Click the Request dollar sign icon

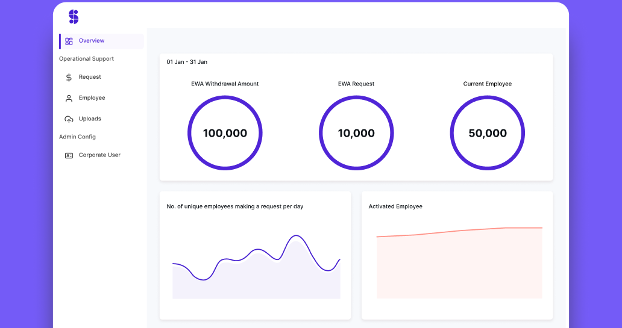[x=69, y=77]
